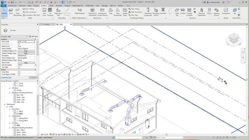
Task: Close the Properties palette
Action: click(x=37, y=24)
